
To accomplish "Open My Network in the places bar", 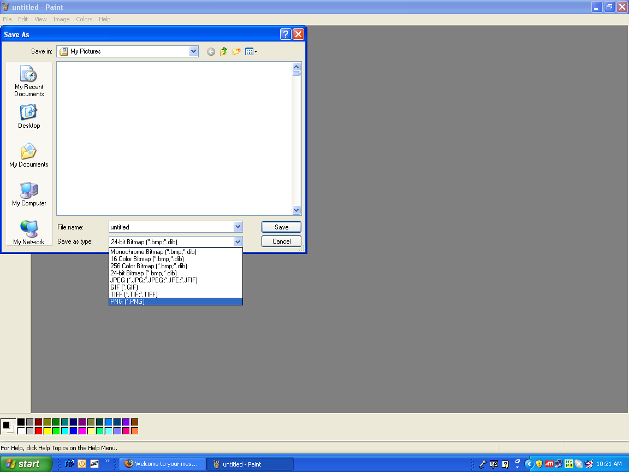I will tap(29, 232).
